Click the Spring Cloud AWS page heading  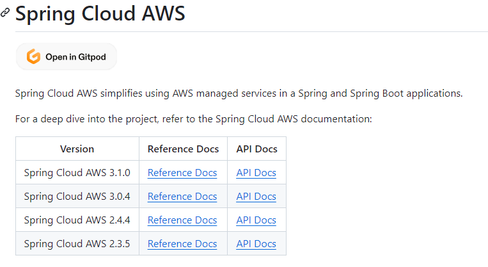pyautogui.click(x=100, y=13)
